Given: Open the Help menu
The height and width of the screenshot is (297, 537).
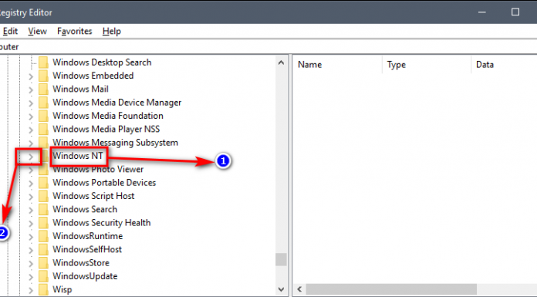Looking at the screenshot, I should pos(112,31).
